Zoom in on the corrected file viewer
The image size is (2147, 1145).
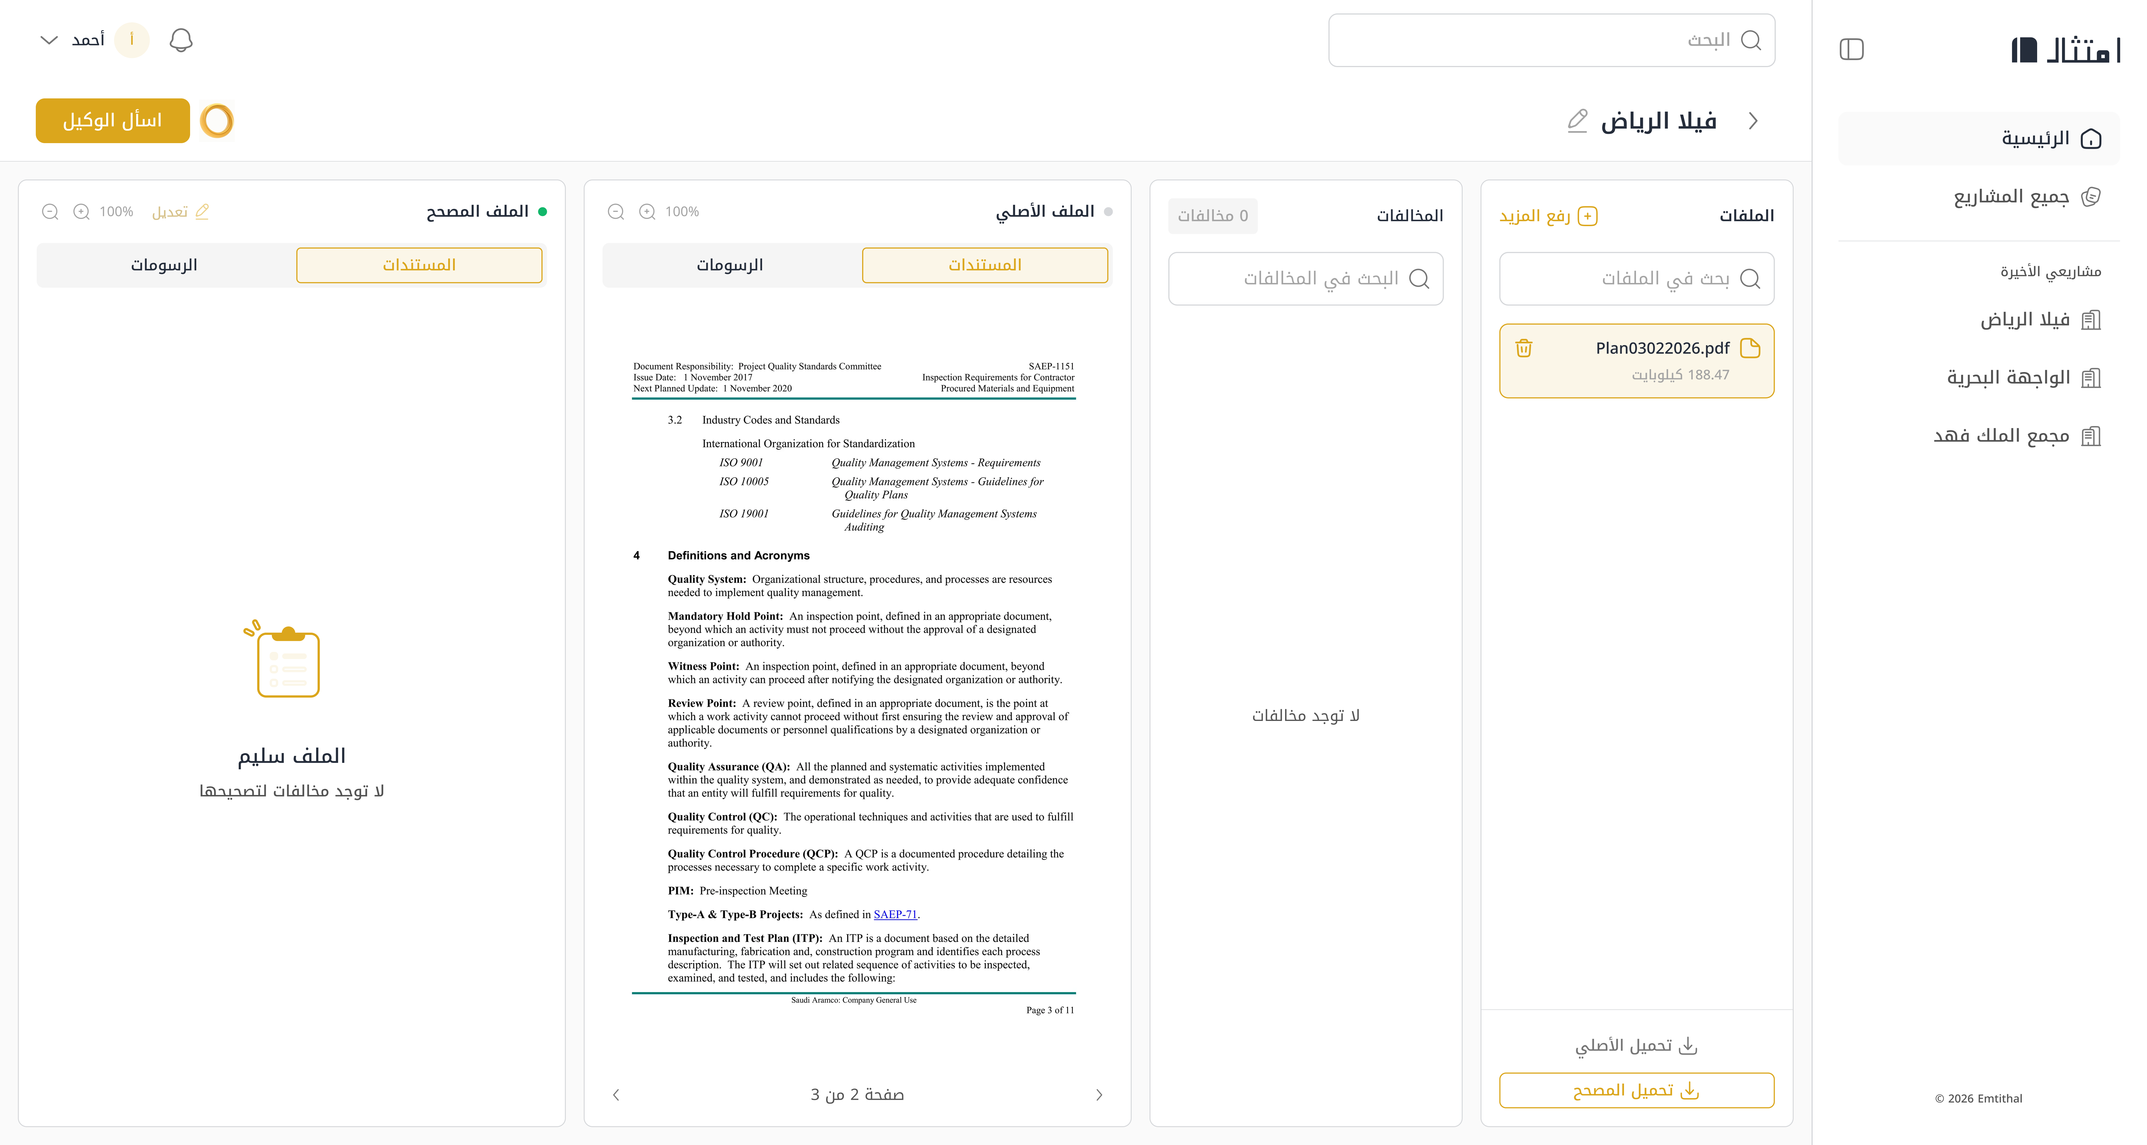[81, 212]
